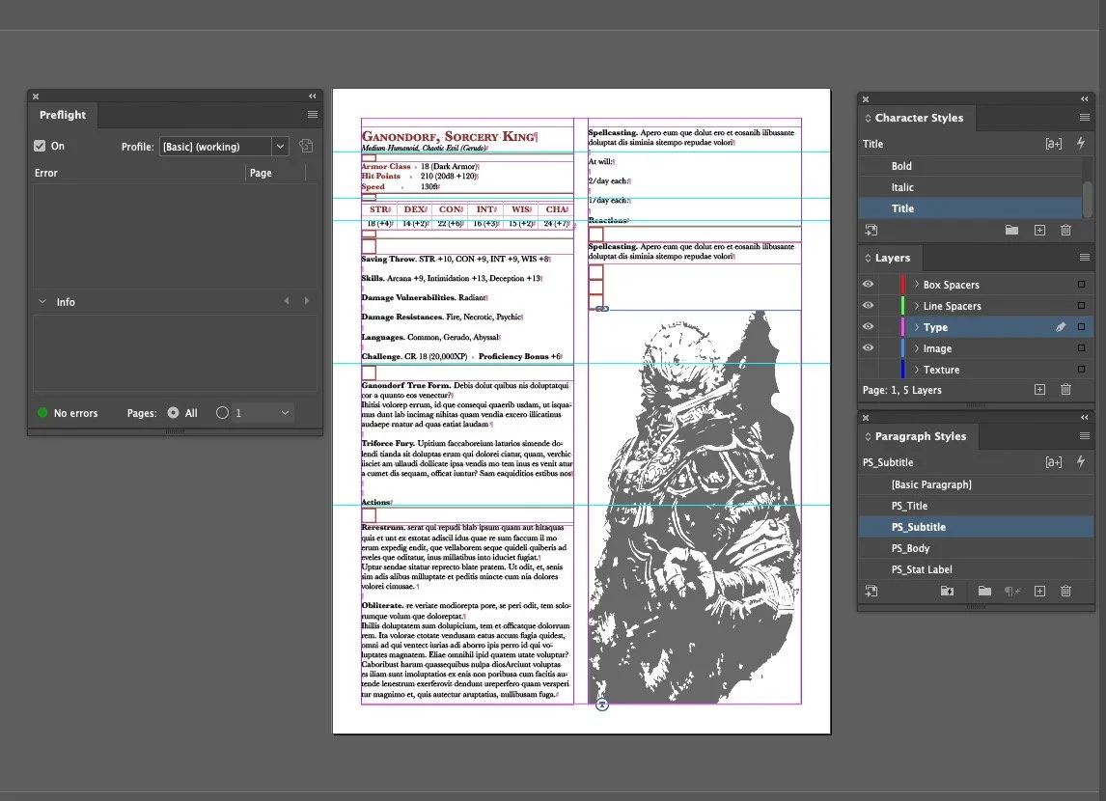
Task: Select the page range radio button
Action: click(x=222, y=412)
